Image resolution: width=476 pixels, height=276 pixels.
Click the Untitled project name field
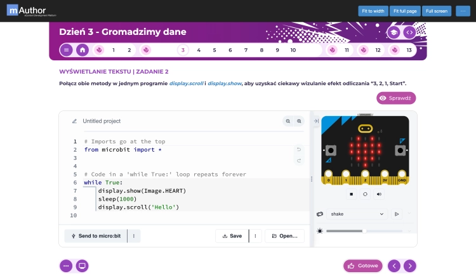(x=102, y=121)
